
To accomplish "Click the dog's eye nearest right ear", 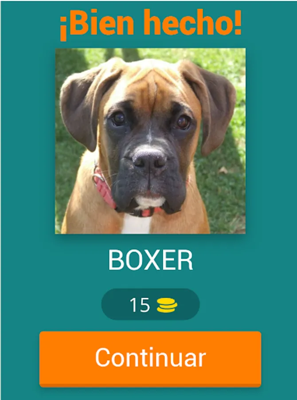I will pyautogui.click(x=184, y=123).
